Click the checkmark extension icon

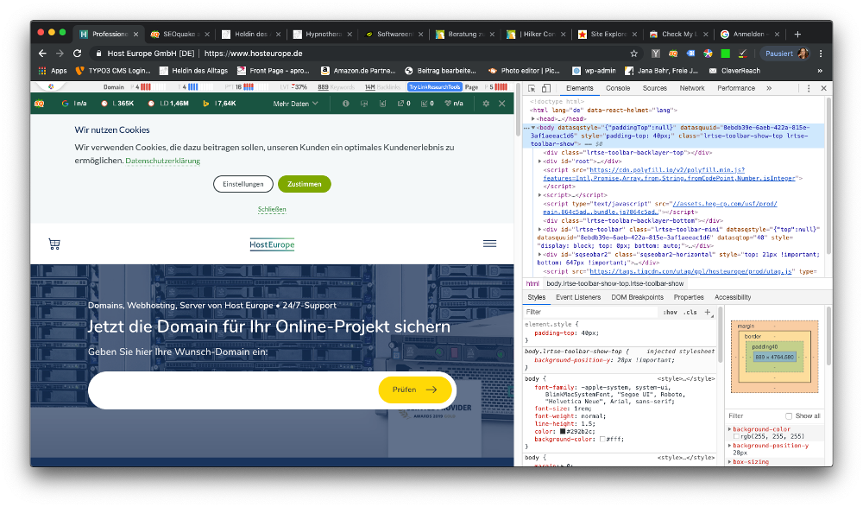tap(743, 54)
